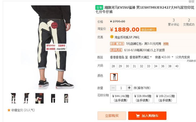
Task: Click the shopping cart icon on 加入购物车
Action: click(138, 116)
